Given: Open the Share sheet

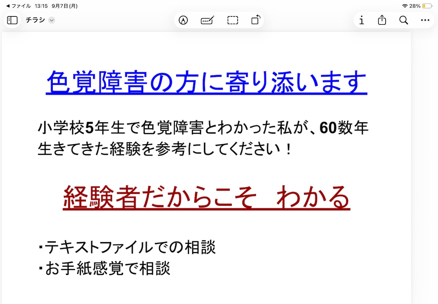Looking at the screenshot, I should tap(382, 20).
